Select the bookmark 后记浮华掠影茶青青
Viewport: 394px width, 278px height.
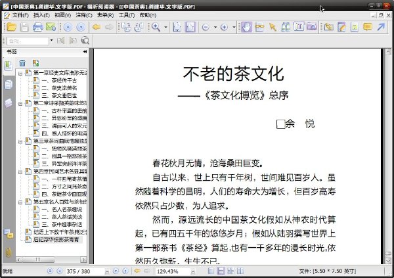(x=56, y=239)
